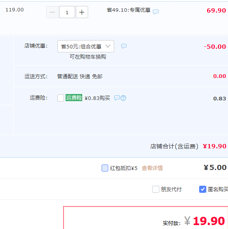Screen dimensions: 228x229
Task: Click the green 运费险 badge label
Action: click(x=74, y=98)
